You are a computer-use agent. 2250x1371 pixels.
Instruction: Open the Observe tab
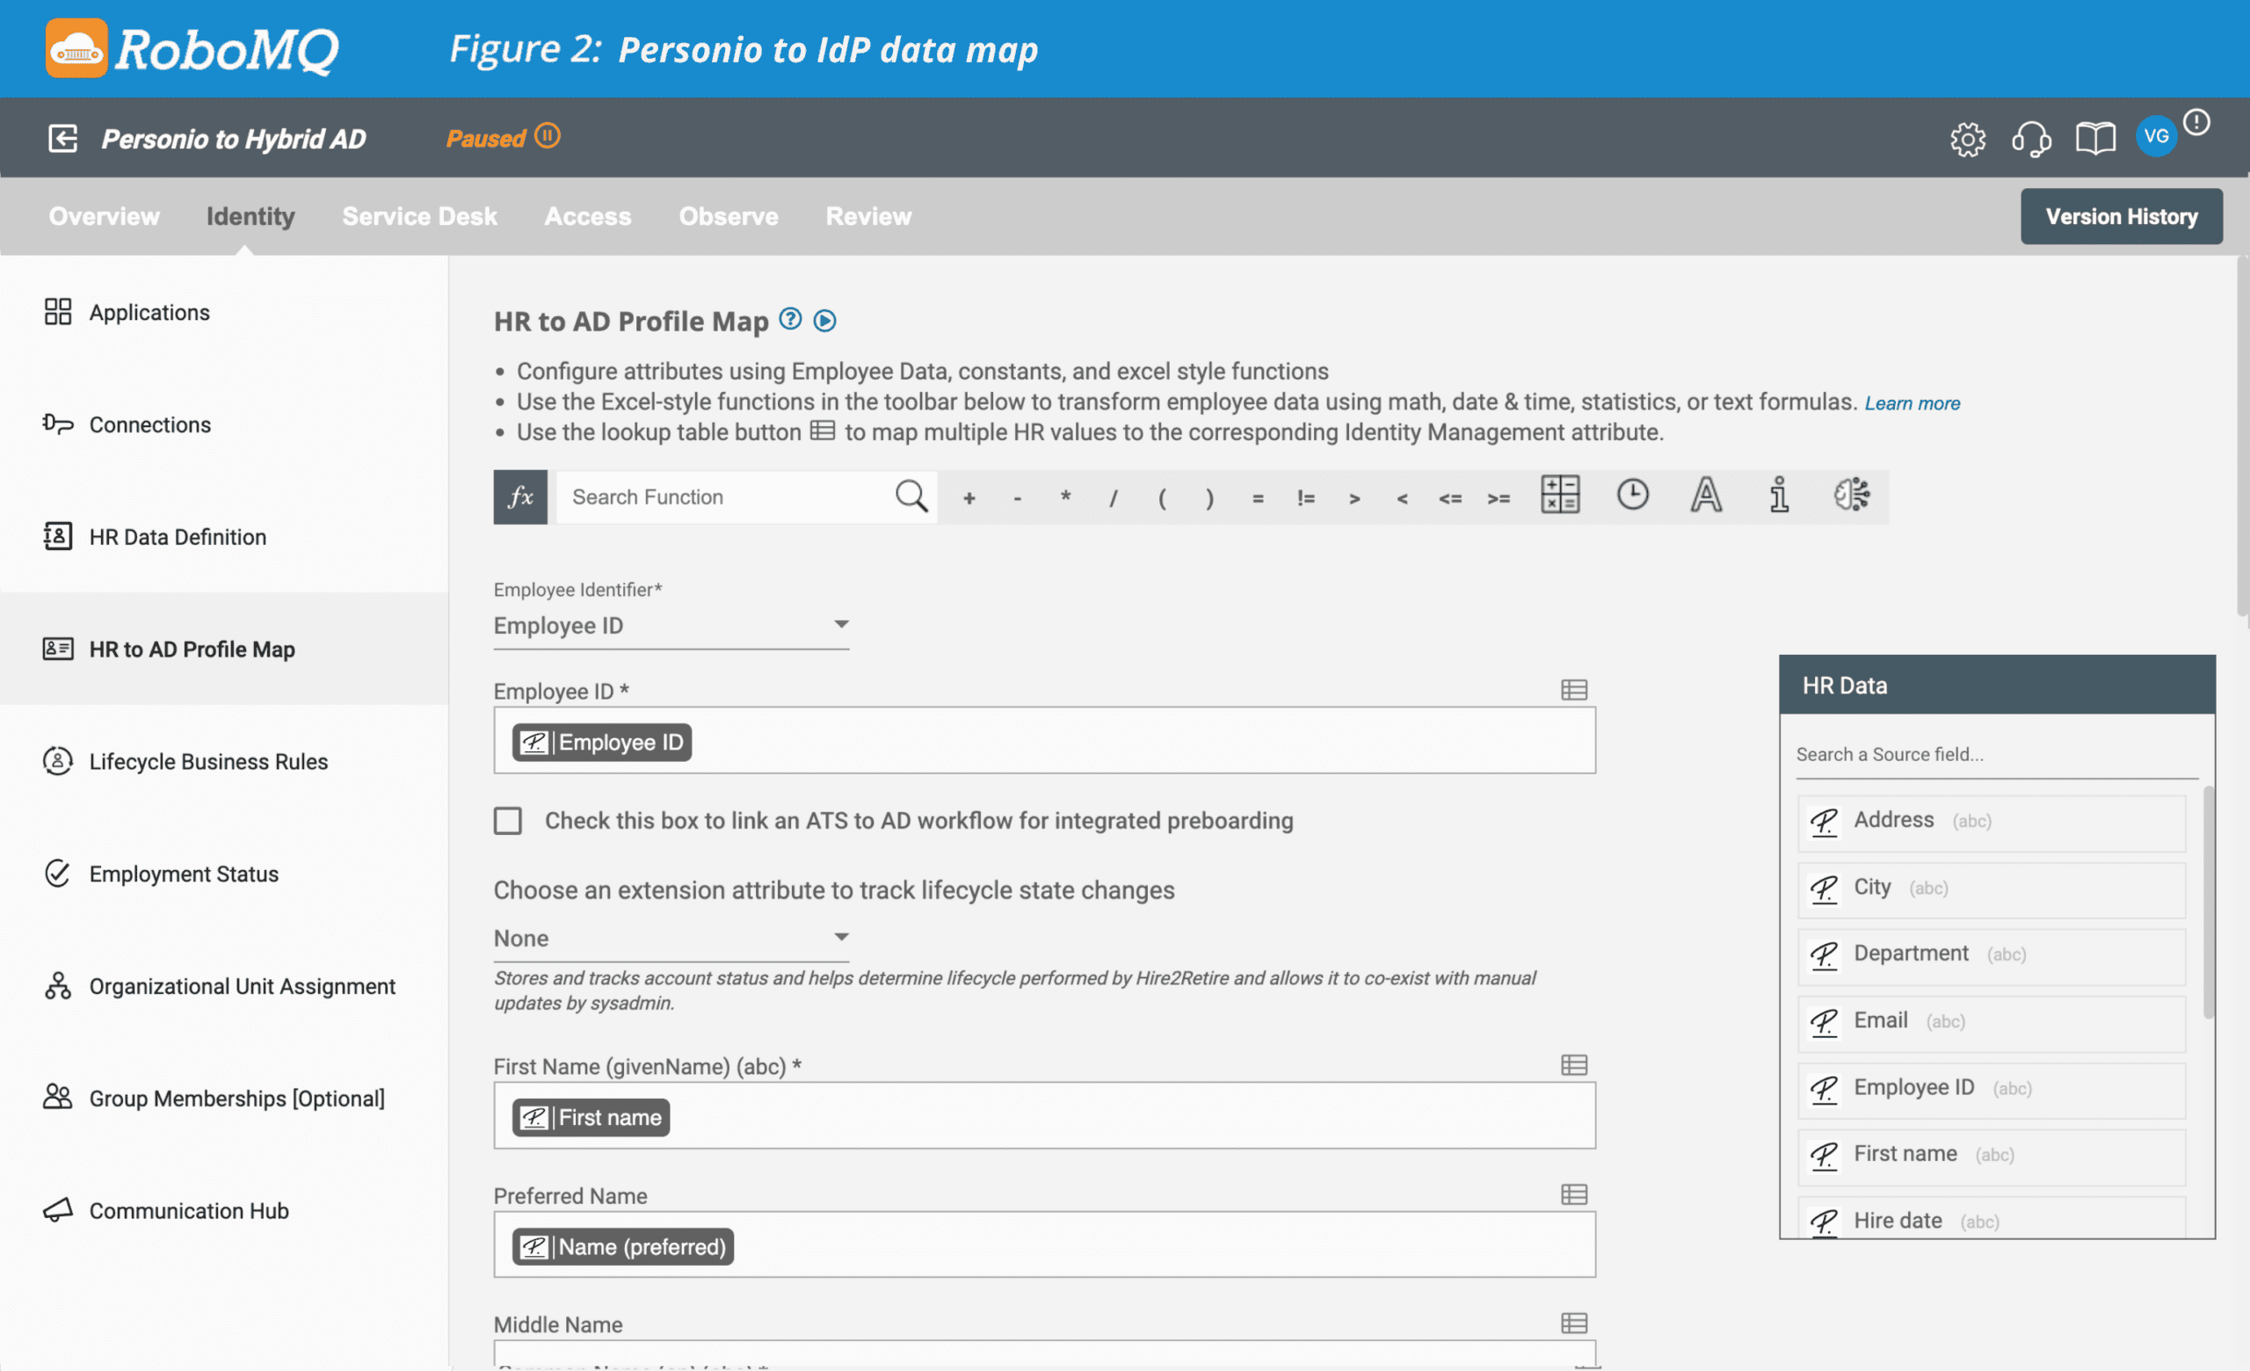coord(728,216)
